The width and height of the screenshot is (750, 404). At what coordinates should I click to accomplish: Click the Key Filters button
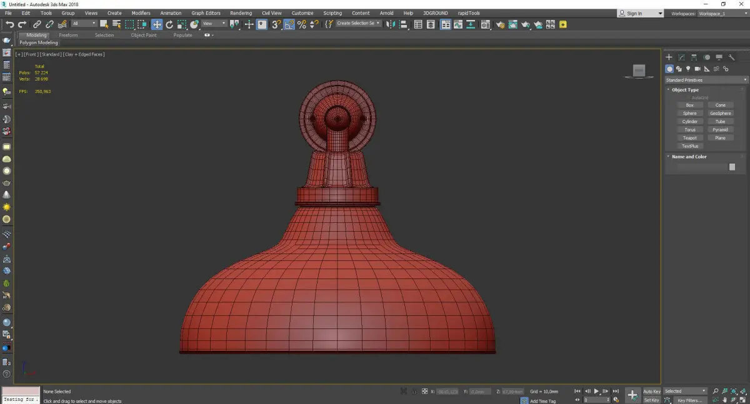[689, 400]
